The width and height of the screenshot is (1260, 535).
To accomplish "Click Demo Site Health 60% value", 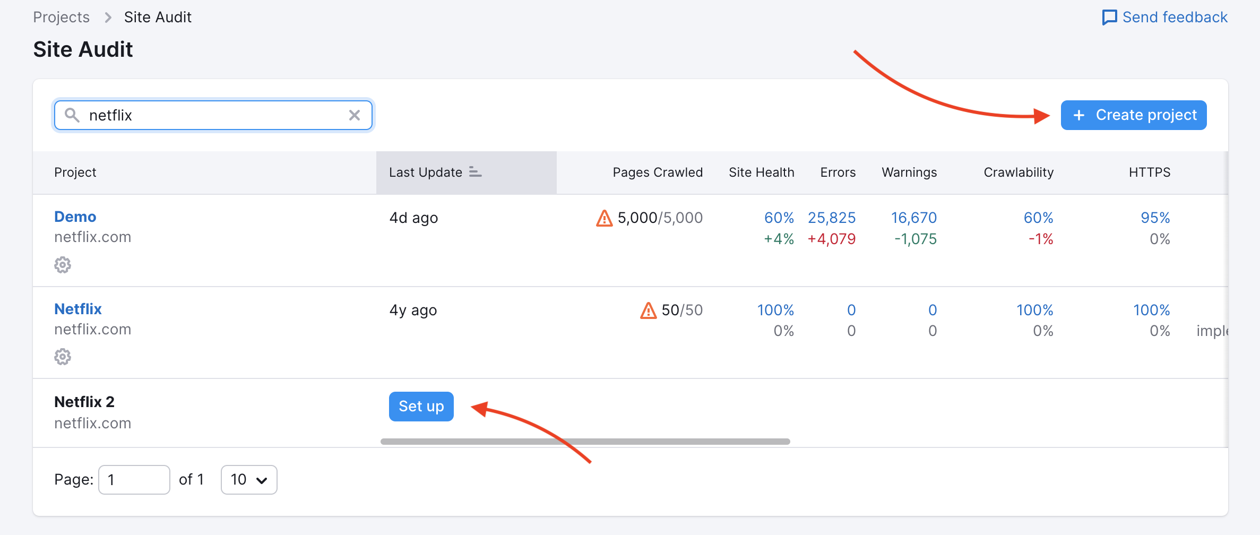I will [779, 218].
